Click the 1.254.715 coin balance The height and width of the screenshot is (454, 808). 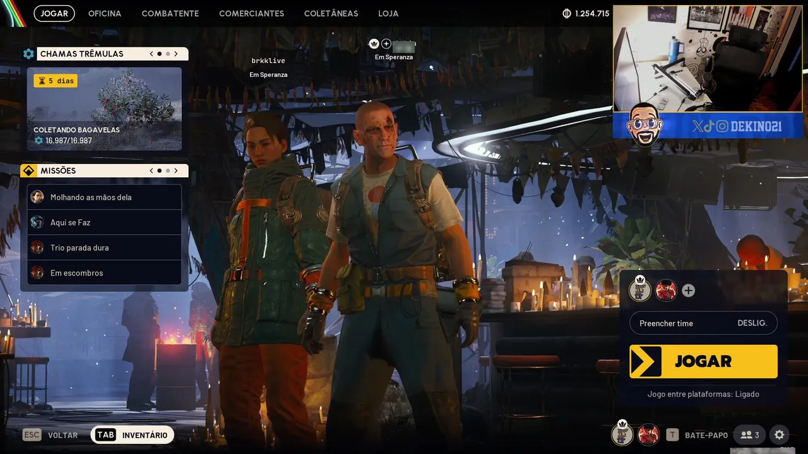(592, 13)
